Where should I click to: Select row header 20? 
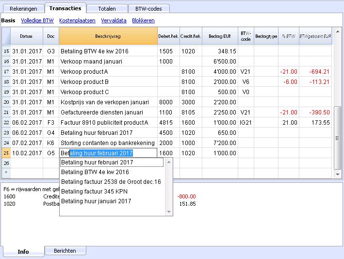coord(6,102)
